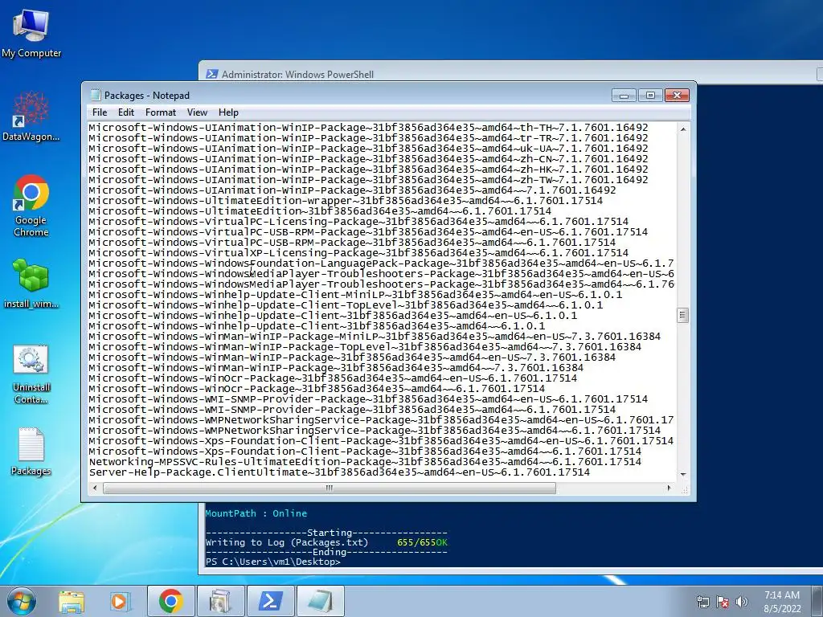Open Windows Explorer from the taskbar

pyautogui.click(x=72, y=601)
